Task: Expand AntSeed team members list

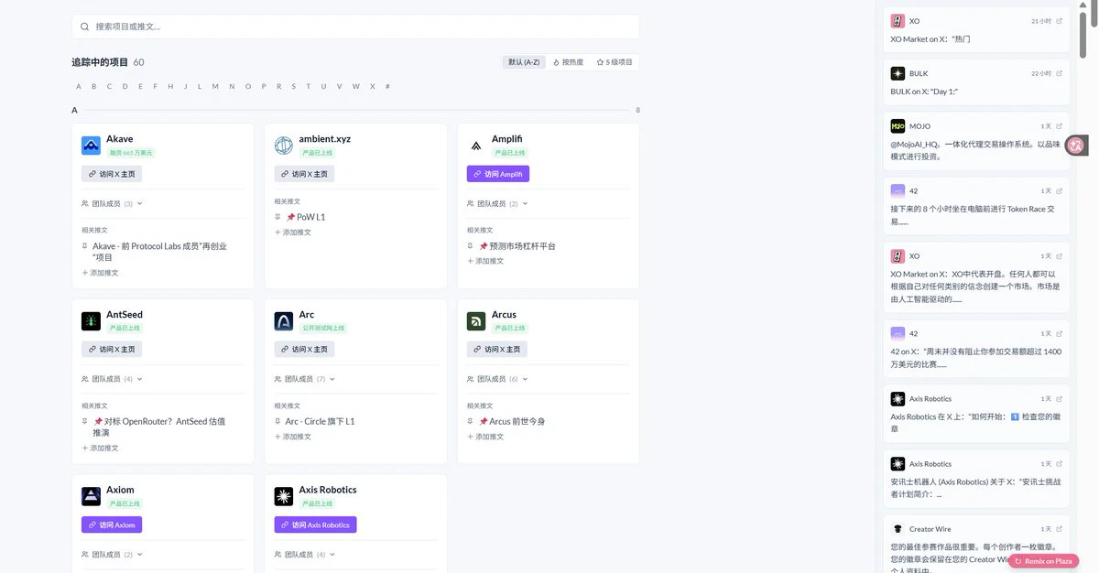Action: point(112,379)
